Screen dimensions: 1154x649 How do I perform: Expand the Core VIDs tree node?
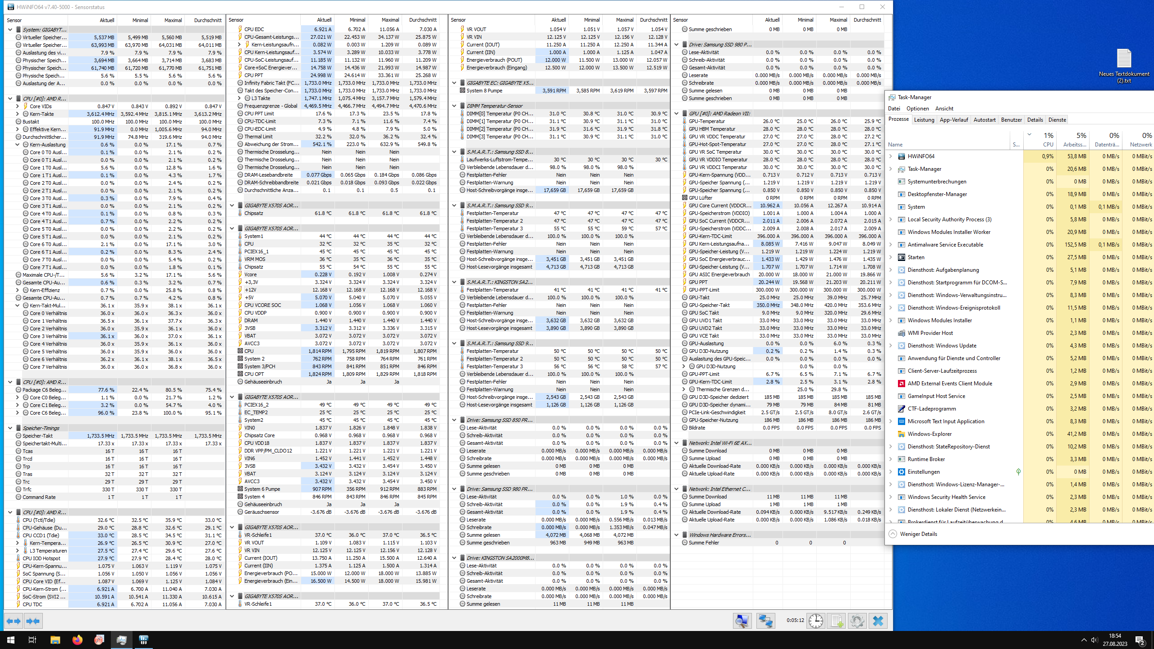pyautogui.click(x=18, y=106)
